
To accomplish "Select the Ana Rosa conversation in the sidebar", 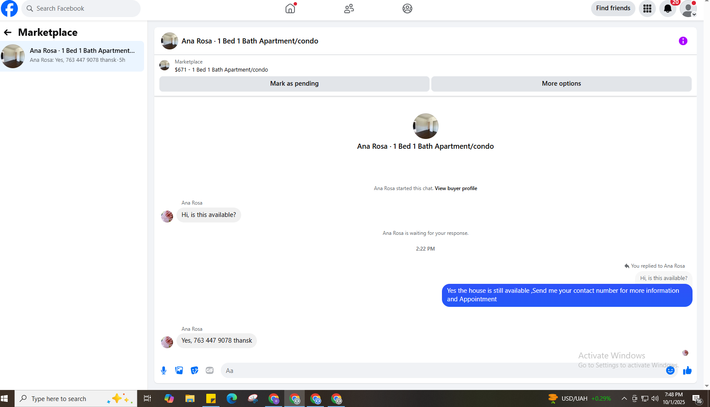I will pyautogui.click(x=72, y=56).
